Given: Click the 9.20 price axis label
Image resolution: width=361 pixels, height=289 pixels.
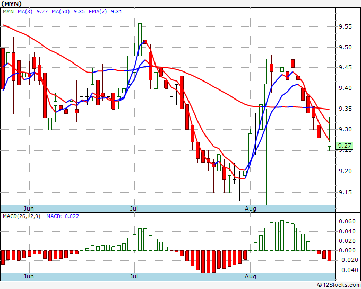Looking at the screenshot, I should tap(346, 171).
